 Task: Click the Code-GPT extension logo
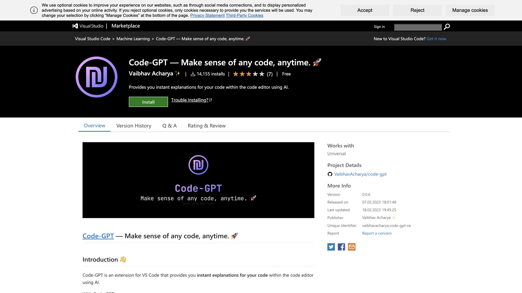tap(96, 77)
